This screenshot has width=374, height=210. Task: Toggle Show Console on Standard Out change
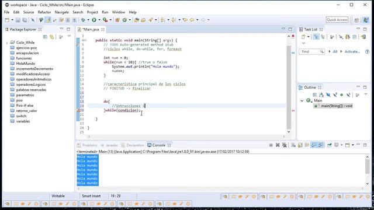[x=314, y=145]
